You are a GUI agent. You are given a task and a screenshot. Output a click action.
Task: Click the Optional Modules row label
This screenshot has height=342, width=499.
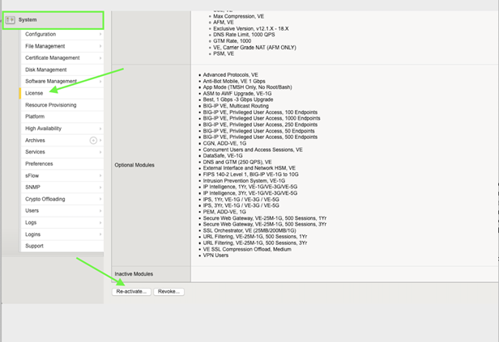point(134,165)
